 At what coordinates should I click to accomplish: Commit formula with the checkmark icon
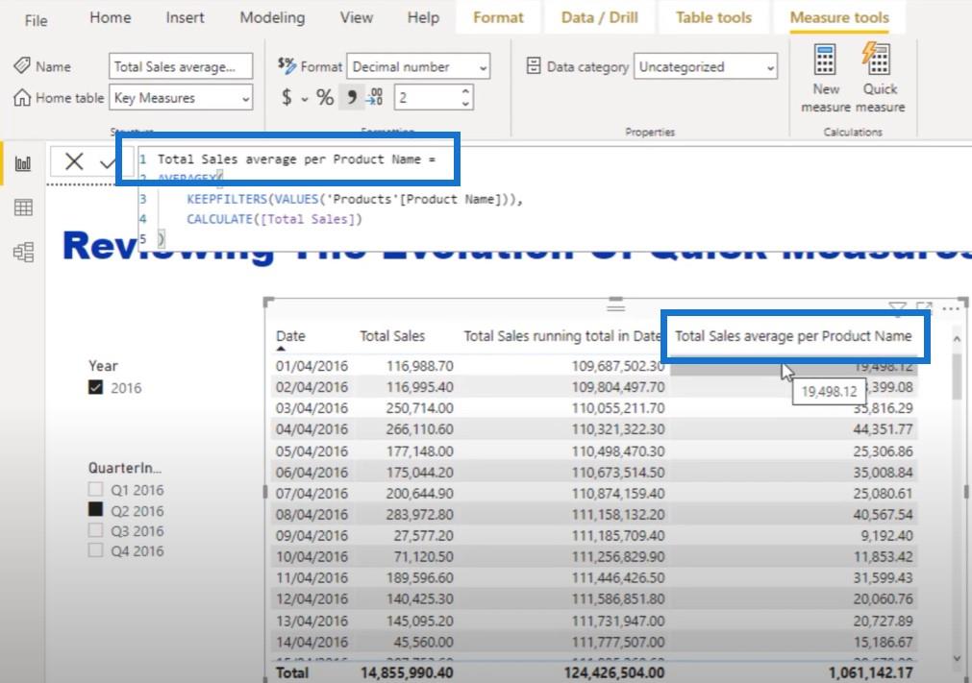point(108,163)
